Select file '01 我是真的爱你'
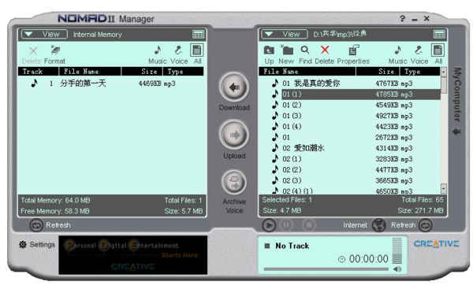Screen dimensions: 473x300 (350, 83)
